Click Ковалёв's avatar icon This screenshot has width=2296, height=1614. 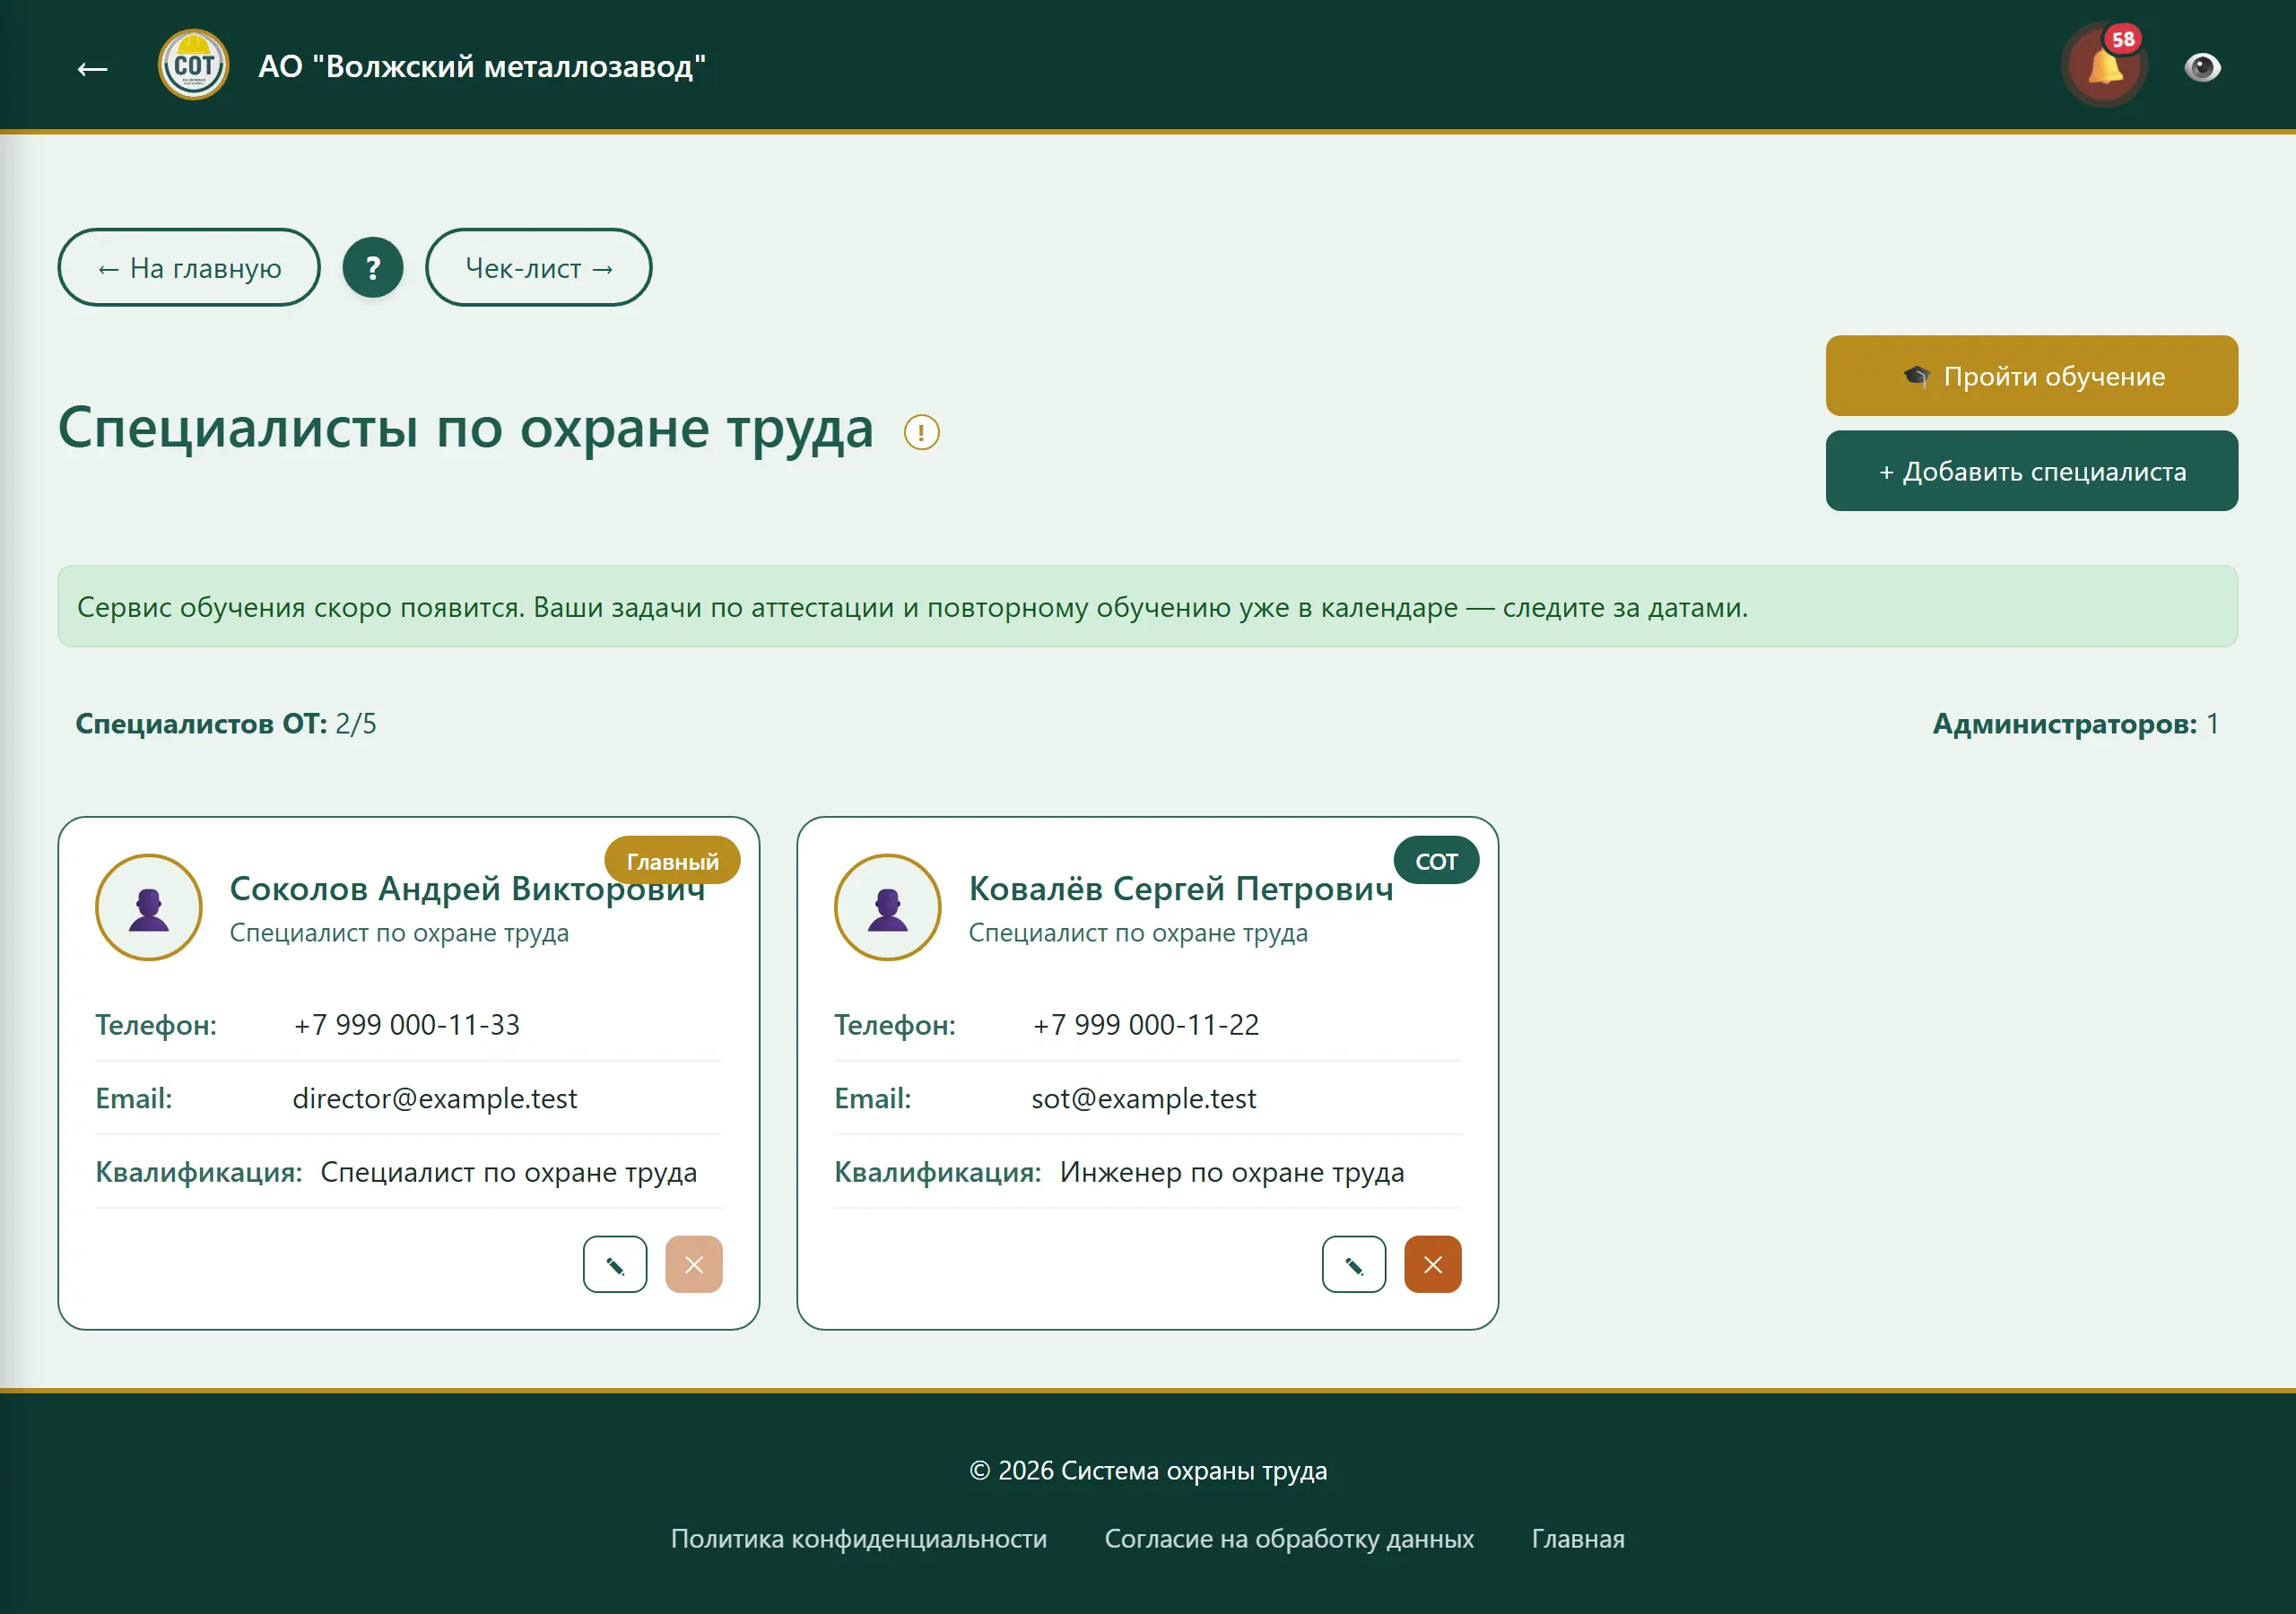click(888, 907)
